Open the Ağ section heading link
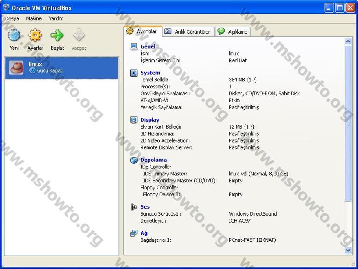The height and width of the screenshot is (269, 358). (144, 233)
